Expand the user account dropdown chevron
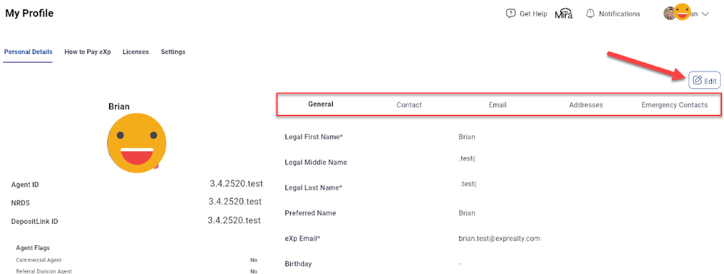The height and width of the screenshot is (274, 724). (x=705, y=14)
